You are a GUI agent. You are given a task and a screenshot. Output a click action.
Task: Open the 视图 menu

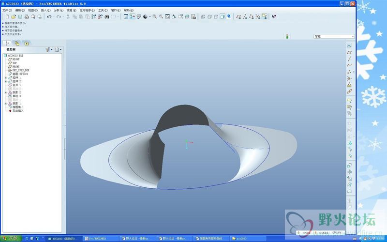coord(32,10)
